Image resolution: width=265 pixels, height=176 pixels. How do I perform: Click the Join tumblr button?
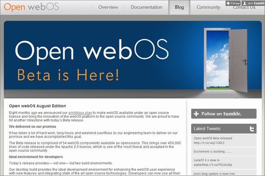[253, 3]
